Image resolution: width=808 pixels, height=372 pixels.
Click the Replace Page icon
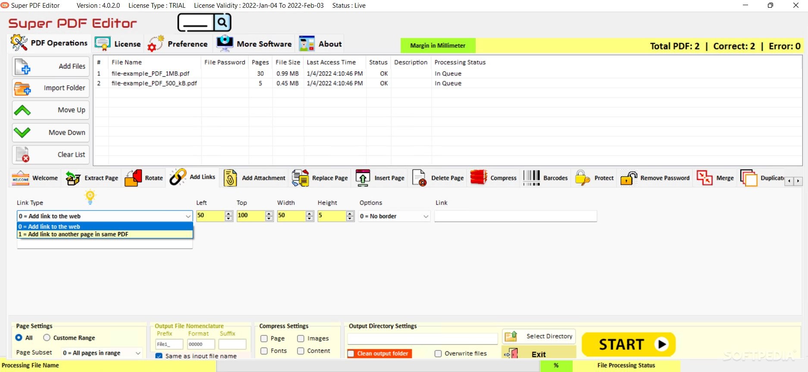[300, 178]
